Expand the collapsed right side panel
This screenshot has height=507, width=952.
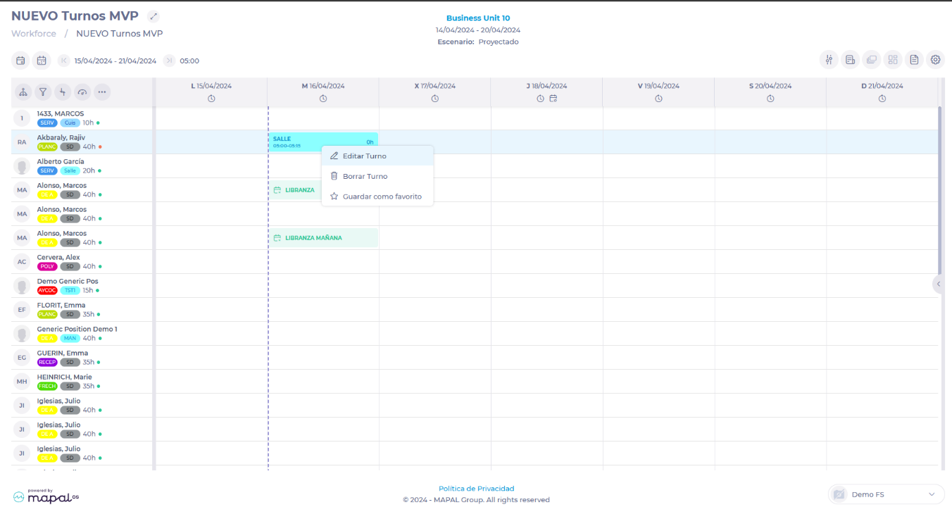pyautogui.click(x=938, y=284)
